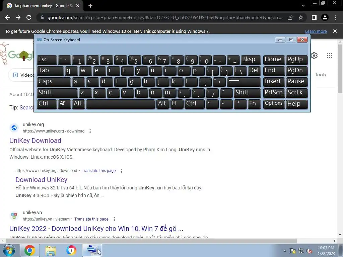Toggle the right Alt key

163,104
